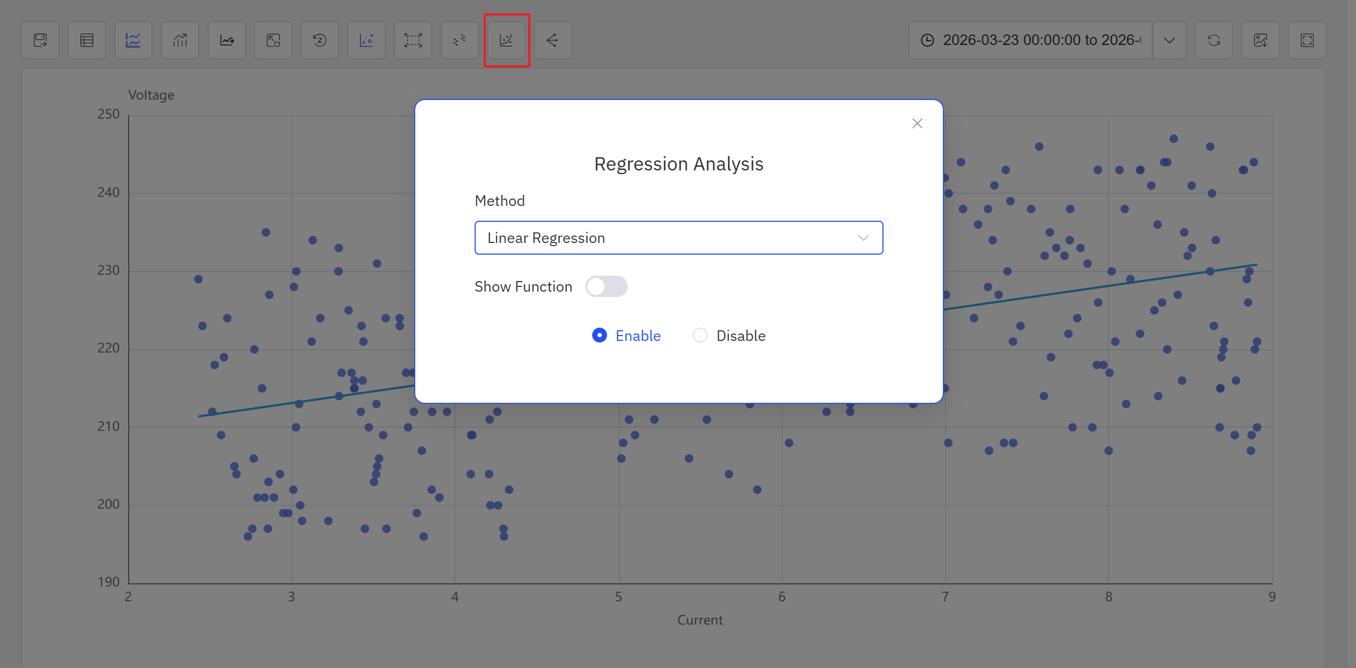This screenshot has height=668, width=1356.
Task: Open the date range picker field
Action: 1028,40
